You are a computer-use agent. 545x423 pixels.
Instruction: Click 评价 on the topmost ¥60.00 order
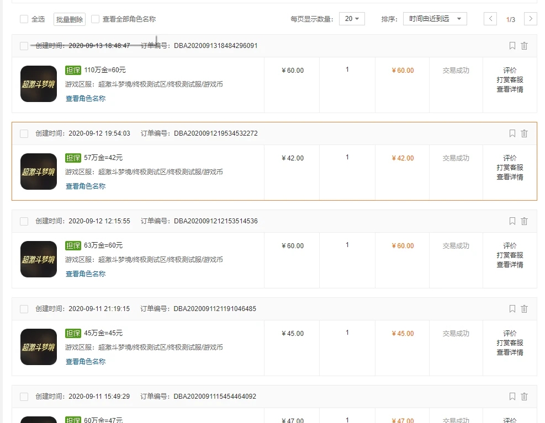click(x=509, y=69)
